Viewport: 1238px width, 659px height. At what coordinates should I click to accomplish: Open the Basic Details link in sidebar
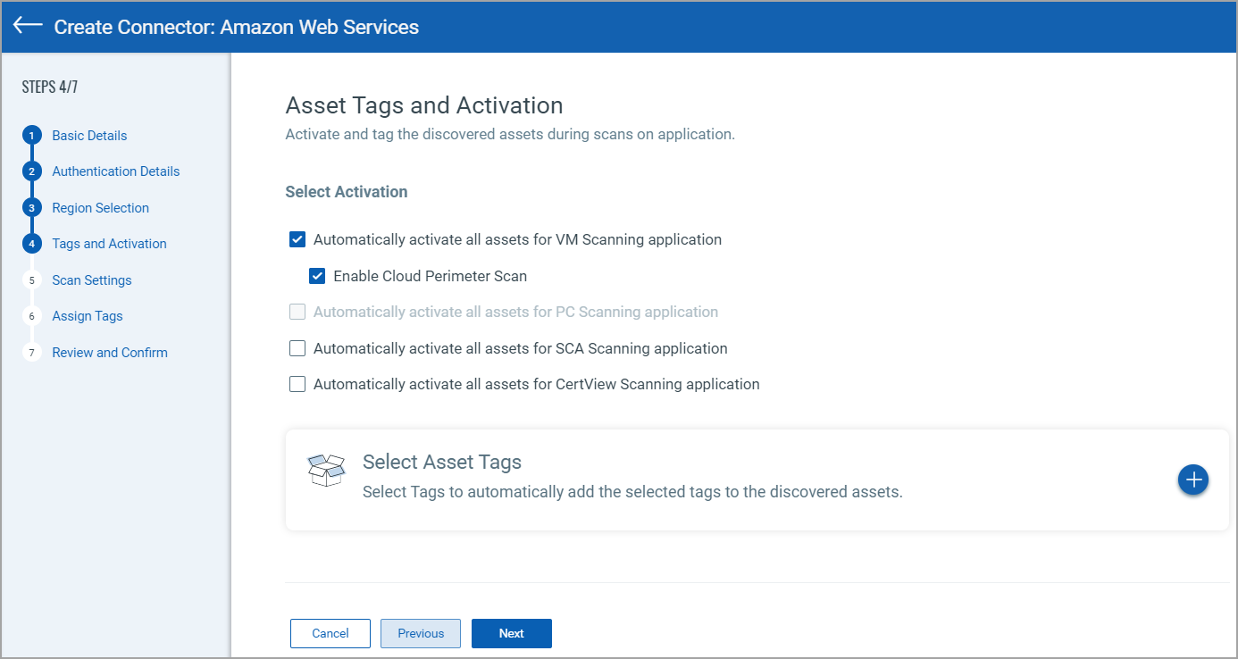tap(89, 135)
